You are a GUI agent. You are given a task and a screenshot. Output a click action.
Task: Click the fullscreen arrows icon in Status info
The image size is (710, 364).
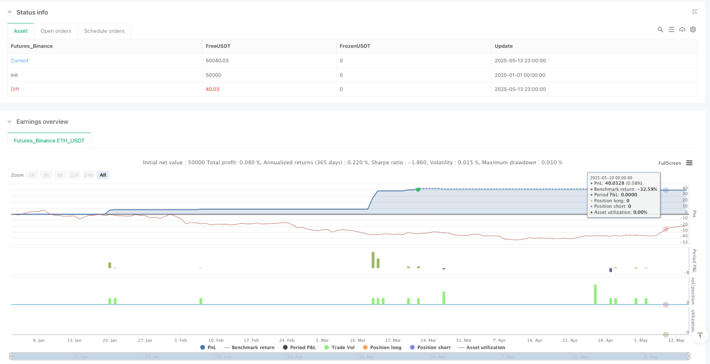695,11
